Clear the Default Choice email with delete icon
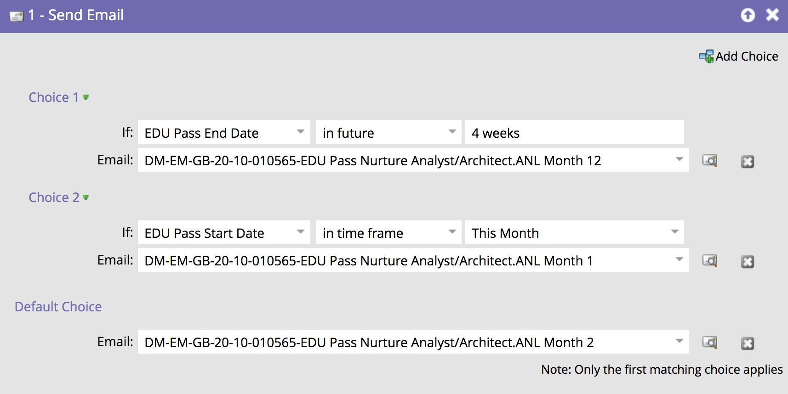788x394 pixels. (x=748, y=343)
